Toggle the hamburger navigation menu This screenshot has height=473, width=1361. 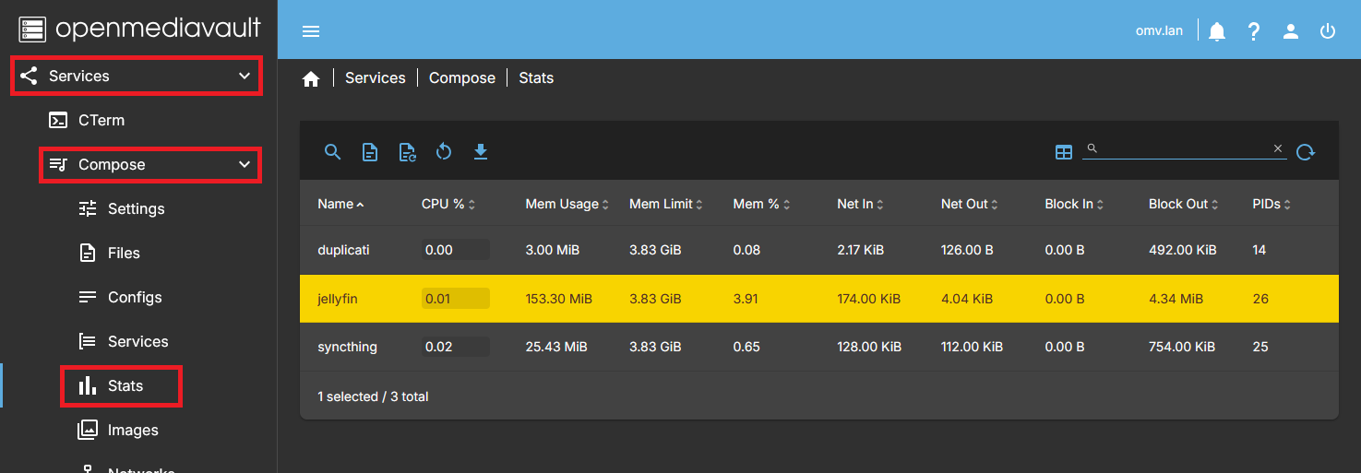click(311, 31)
